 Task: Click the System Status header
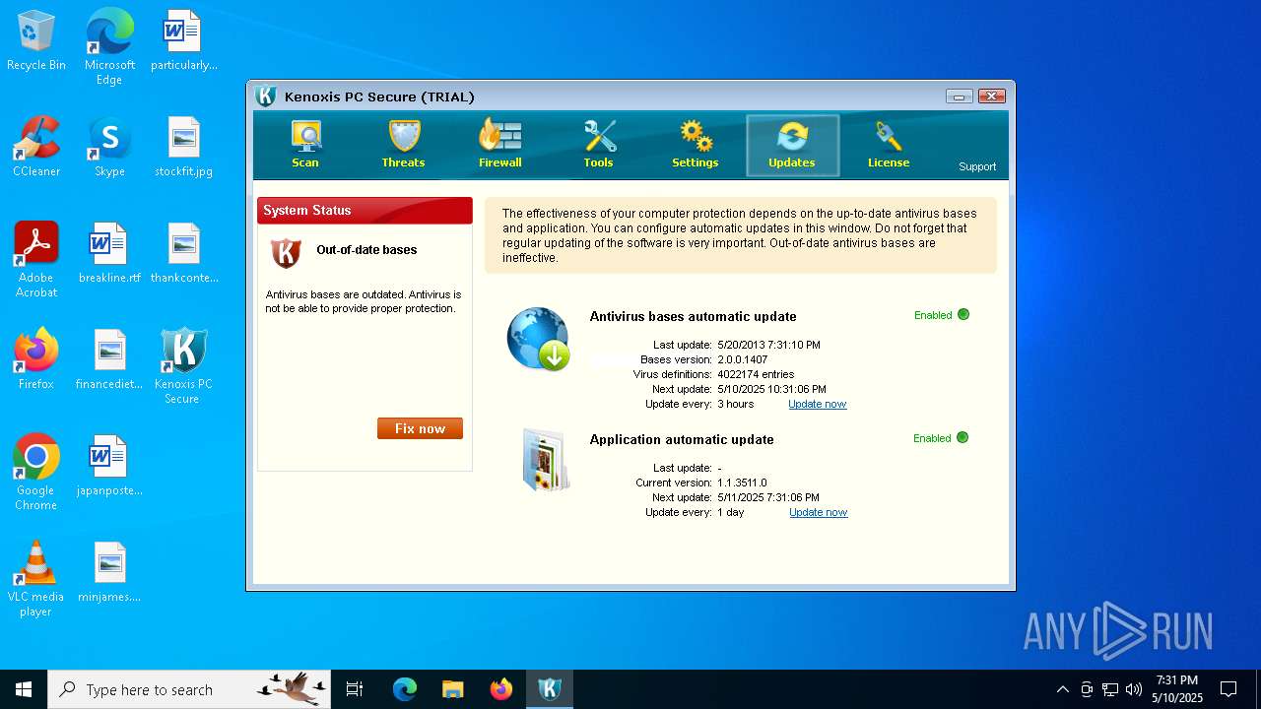(x=365, y=211)
